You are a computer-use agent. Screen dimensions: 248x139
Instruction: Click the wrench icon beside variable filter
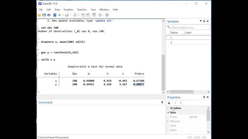169,27
